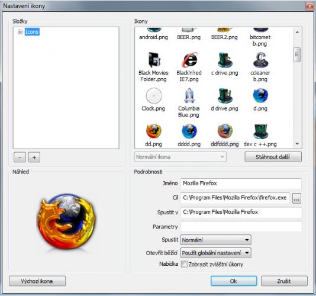Confirm with the Ok button
This screenshot has height=296, width=316.
click(234, 281)
